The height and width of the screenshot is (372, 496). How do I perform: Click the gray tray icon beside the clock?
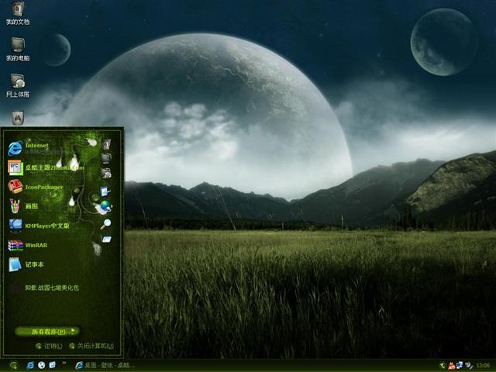[469, 366]
